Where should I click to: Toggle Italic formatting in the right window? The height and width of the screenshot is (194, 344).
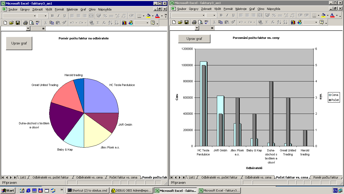[x=227, y=16]
